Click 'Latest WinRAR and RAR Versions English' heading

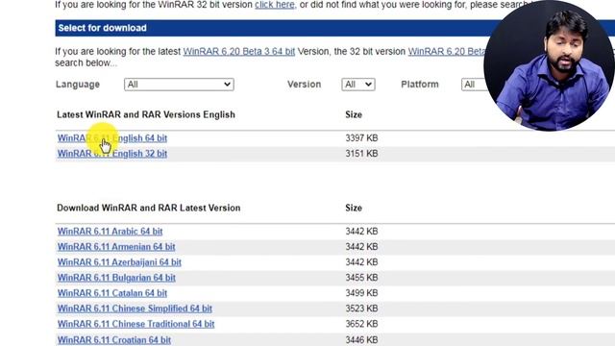click(x=146, y=114)
